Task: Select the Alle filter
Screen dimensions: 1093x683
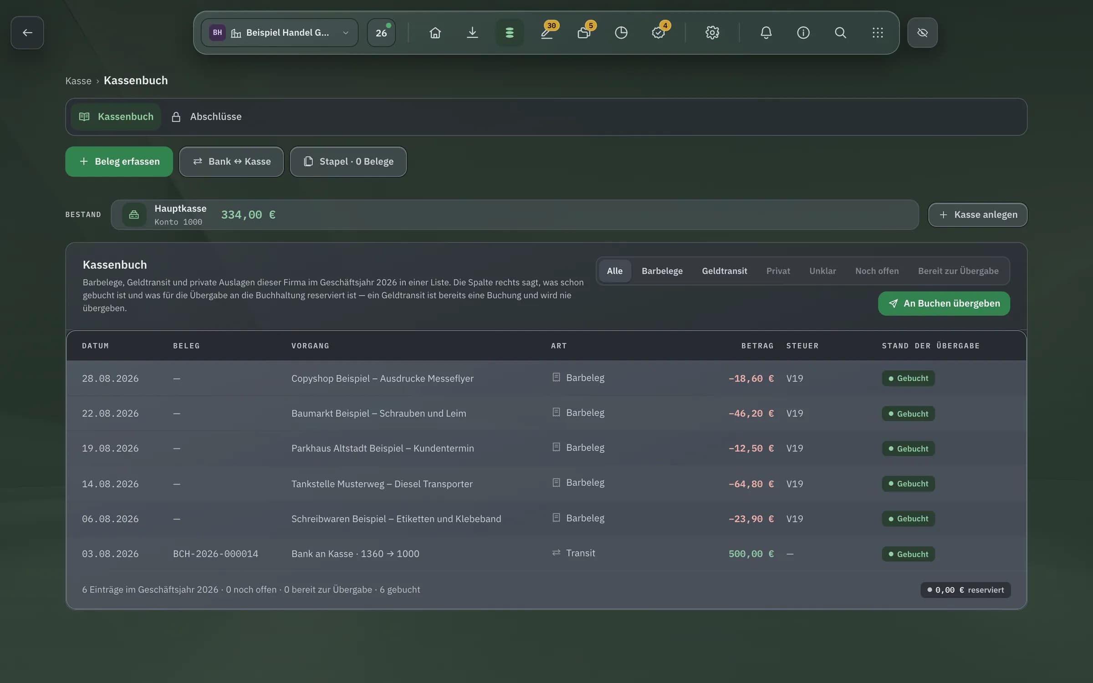Action: (x=614, y=271)
